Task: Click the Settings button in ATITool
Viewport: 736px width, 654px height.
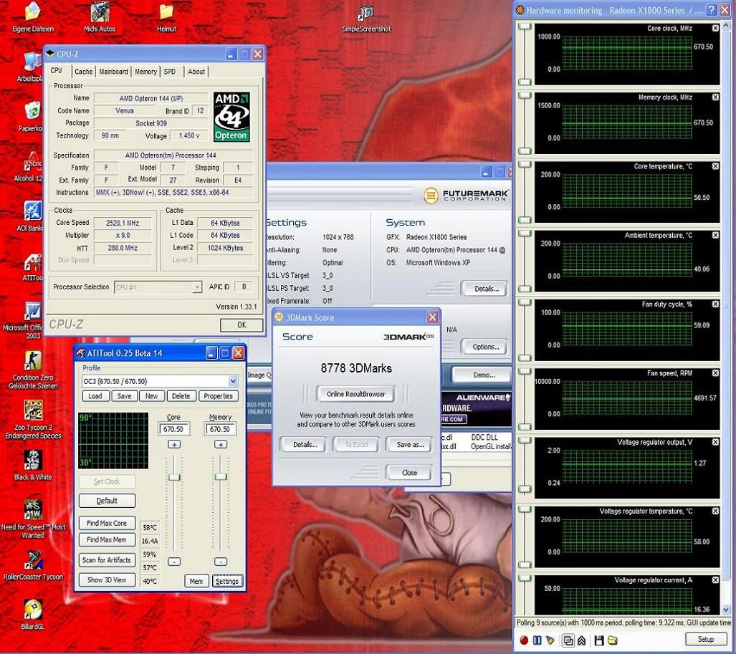Action: pos(227,581)
